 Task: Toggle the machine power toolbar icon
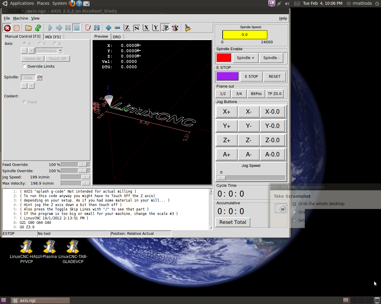click(x=17, y=28)
